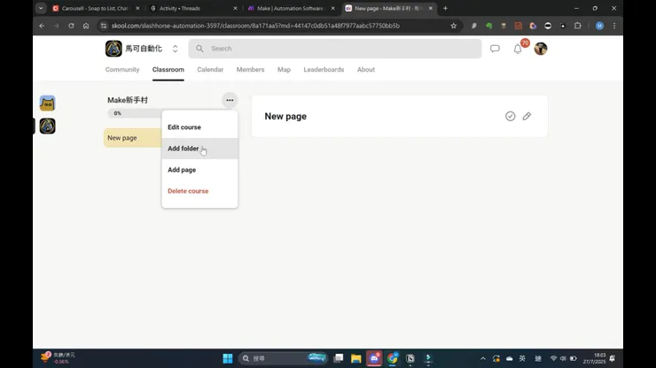
Task: Click the community logo
Action: (x=113, y=49)
